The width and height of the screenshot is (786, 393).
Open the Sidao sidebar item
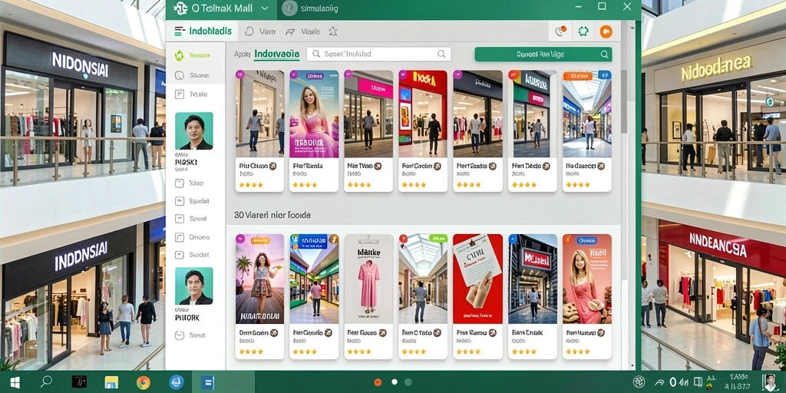(190, 183)
